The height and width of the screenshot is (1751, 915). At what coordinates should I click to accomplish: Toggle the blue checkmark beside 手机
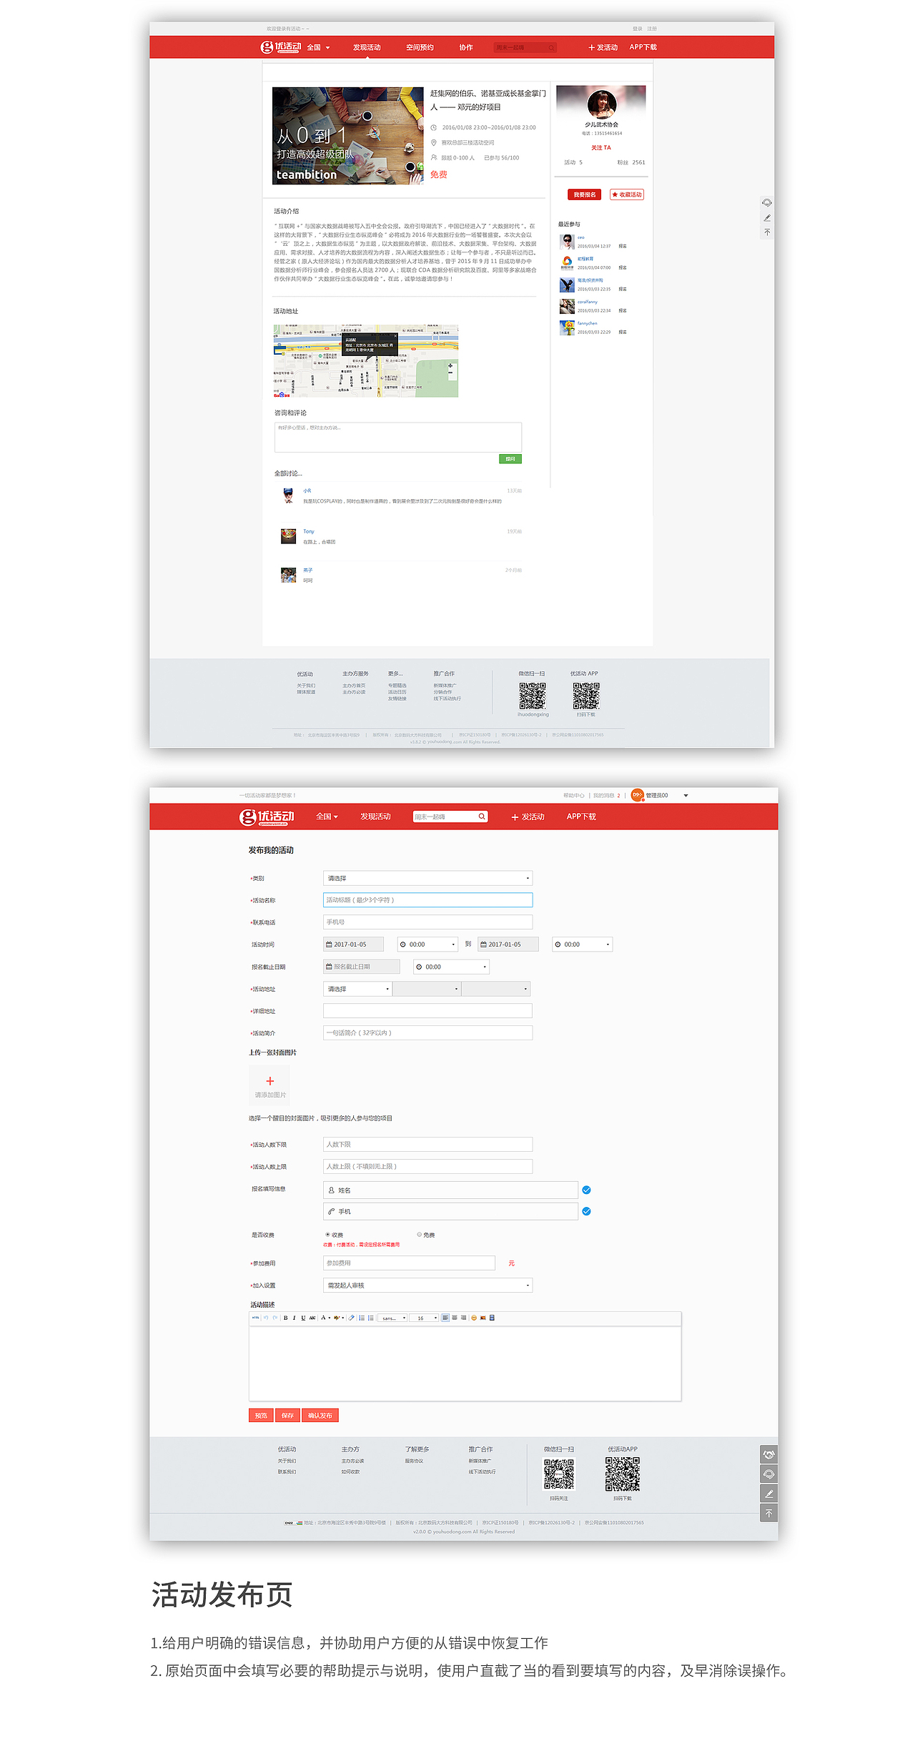click(586, 1212)
